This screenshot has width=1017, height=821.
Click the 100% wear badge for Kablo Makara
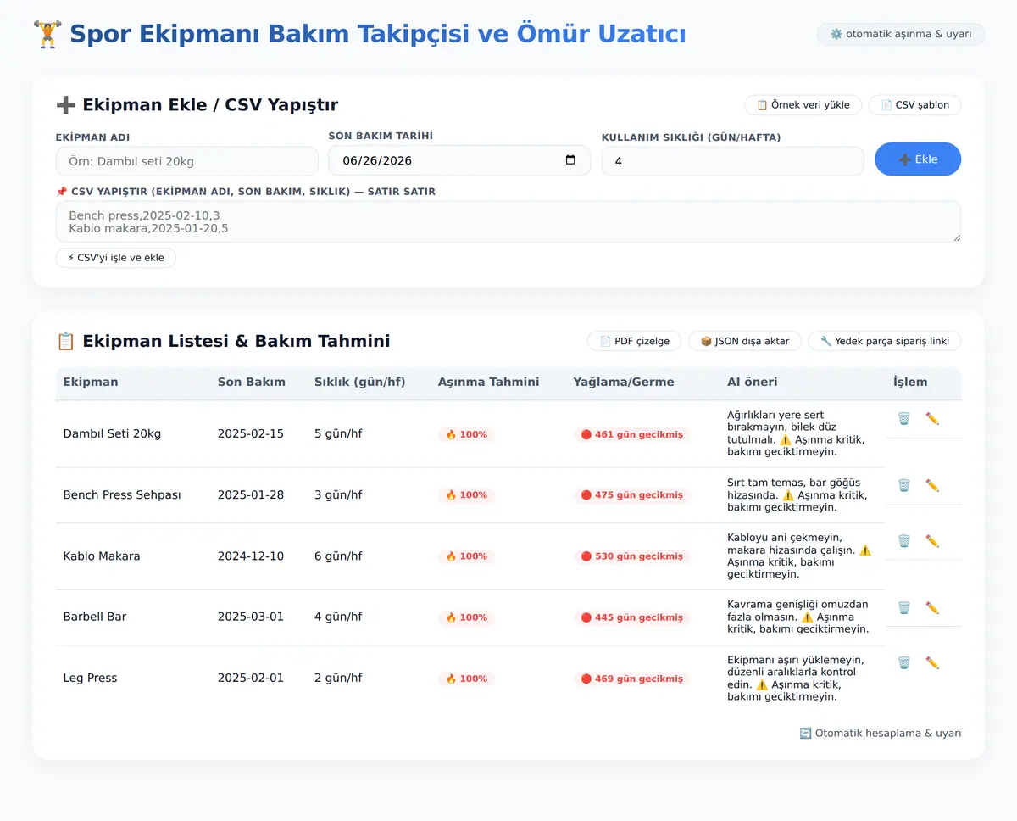[x=466, y=556]
